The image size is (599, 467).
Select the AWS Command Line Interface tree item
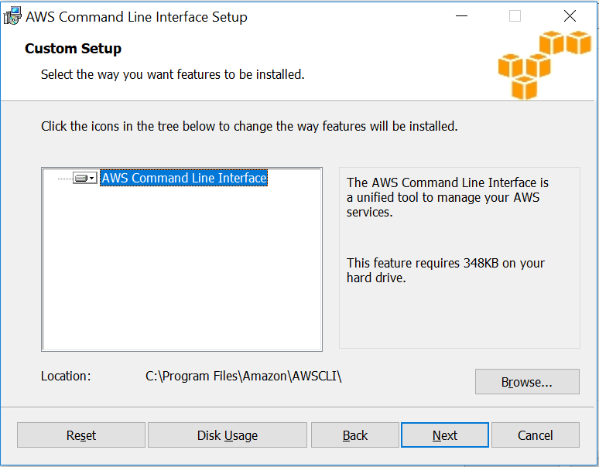pos(184,178)
